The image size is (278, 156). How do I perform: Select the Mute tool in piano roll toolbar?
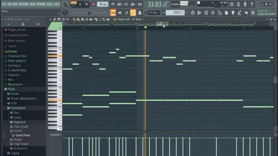tap(91, 19)
